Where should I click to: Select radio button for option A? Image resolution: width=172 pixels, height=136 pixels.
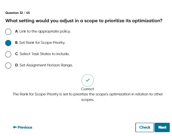[8, 32]
